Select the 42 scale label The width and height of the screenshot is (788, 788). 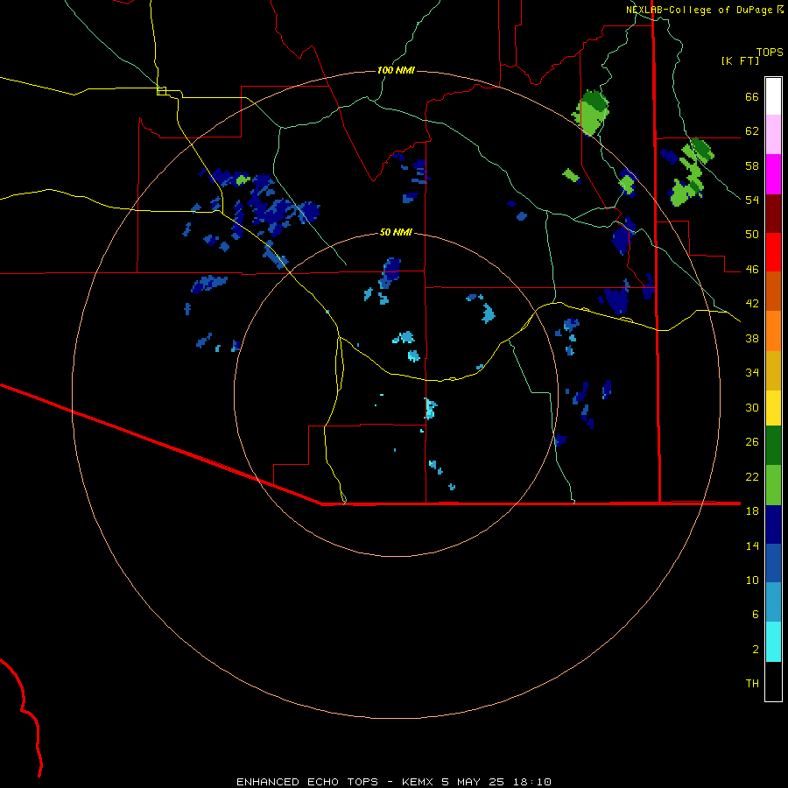pyautogui.click(x=752, y=304)
